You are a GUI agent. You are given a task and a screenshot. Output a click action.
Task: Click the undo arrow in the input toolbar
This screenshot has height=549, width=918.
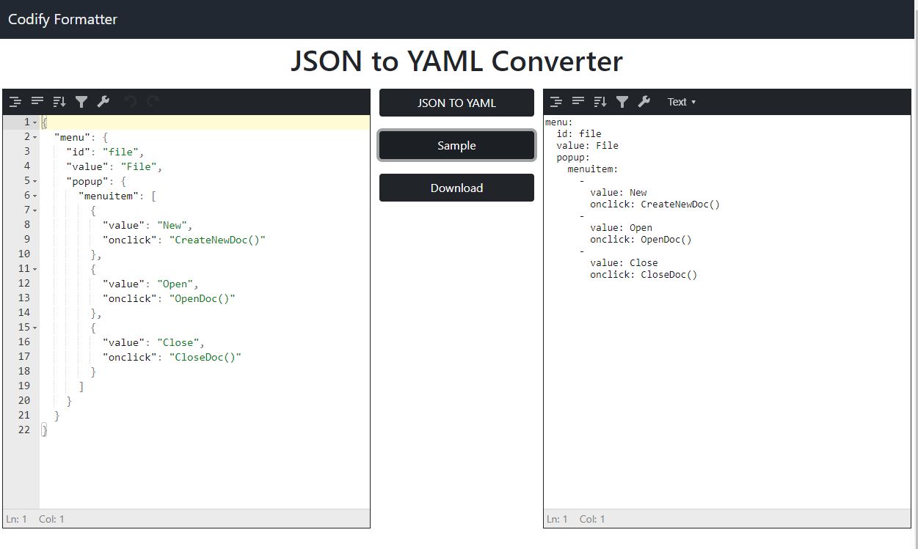131,101
